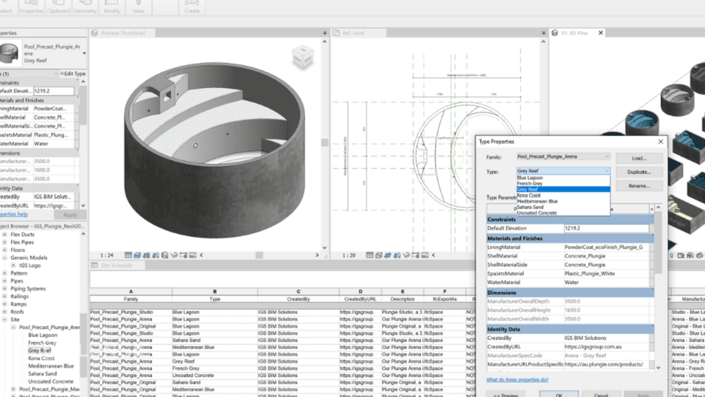The height and width of the screenshot is (397, 705).
Task: Click the Site Schedule panel icon
Action: 95,265
